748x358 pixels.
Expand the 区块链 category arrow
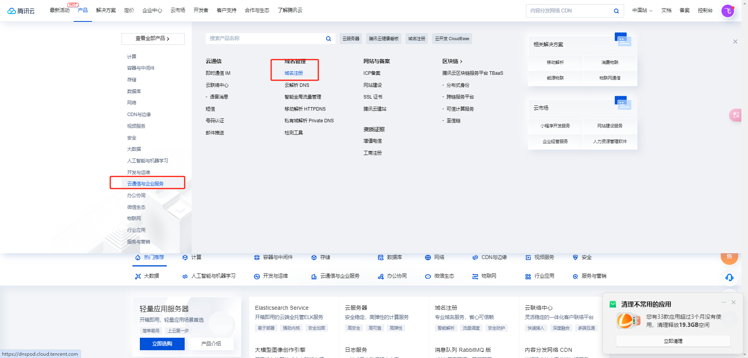tap(461, 62)
